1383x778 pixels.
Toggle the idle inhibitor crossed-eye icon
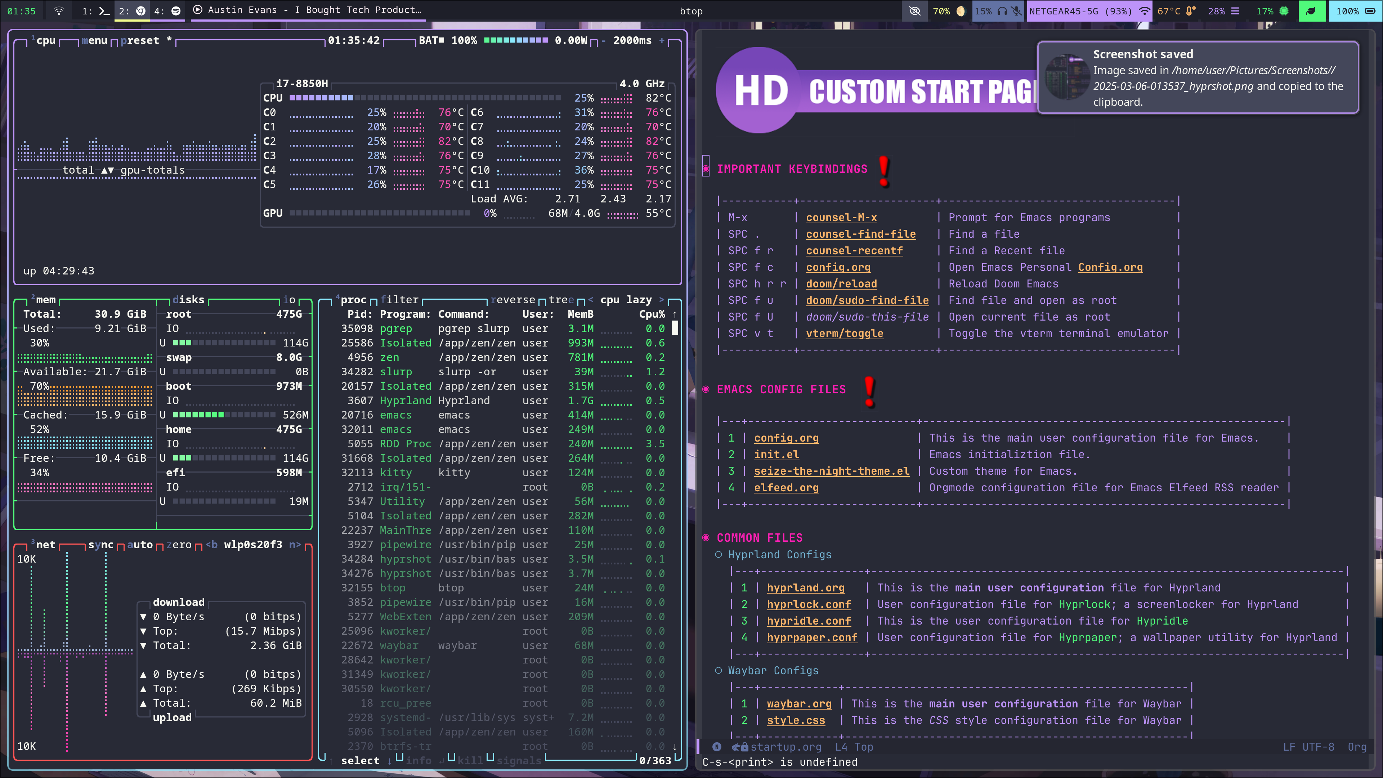(x=915, y=11)
